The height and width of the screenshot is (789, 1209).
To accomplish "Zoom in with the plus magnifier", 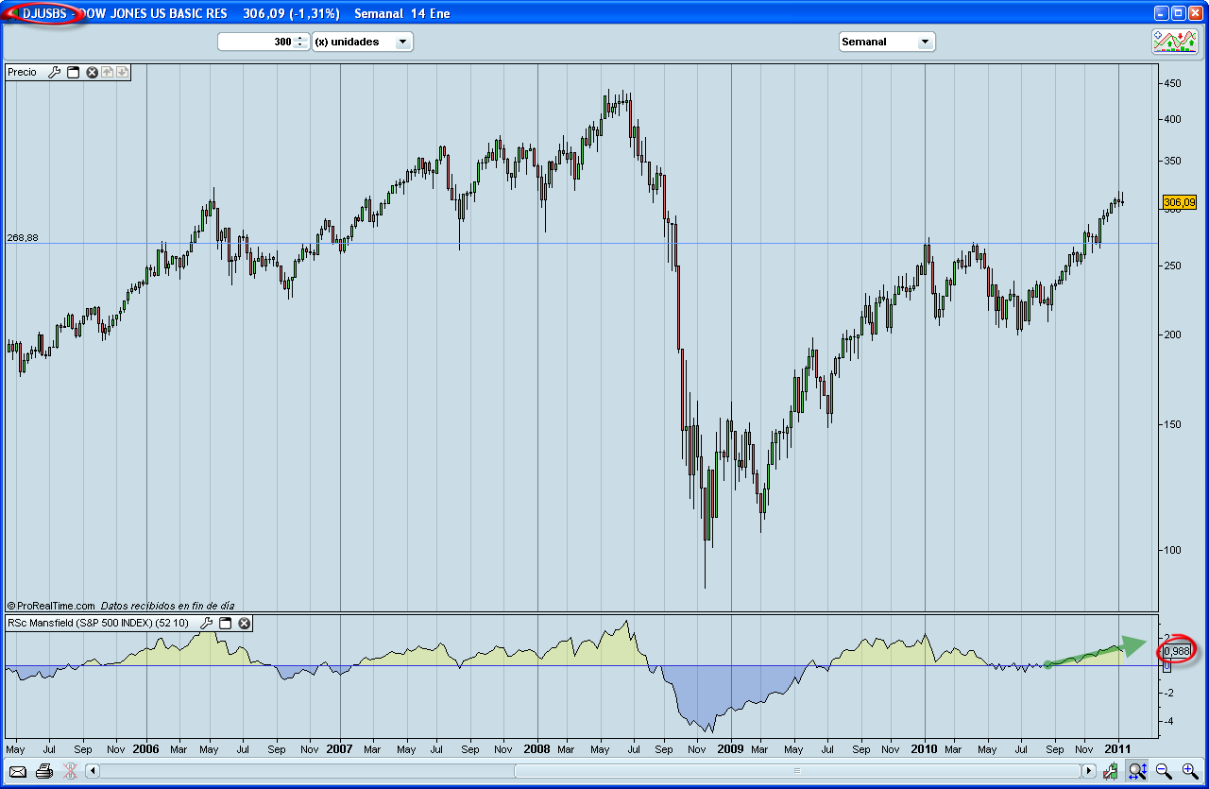I will point(1189,771).
